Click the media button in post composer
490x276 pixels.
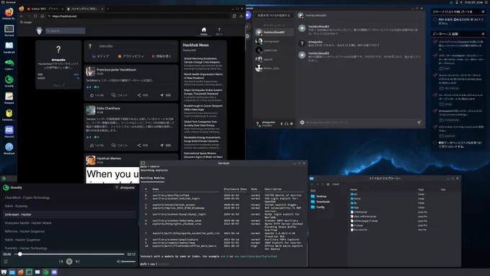pos(101,56)
